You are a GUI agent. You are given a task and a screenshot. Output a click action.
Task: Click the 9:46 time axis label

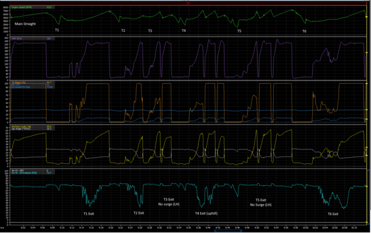point(237,228)
